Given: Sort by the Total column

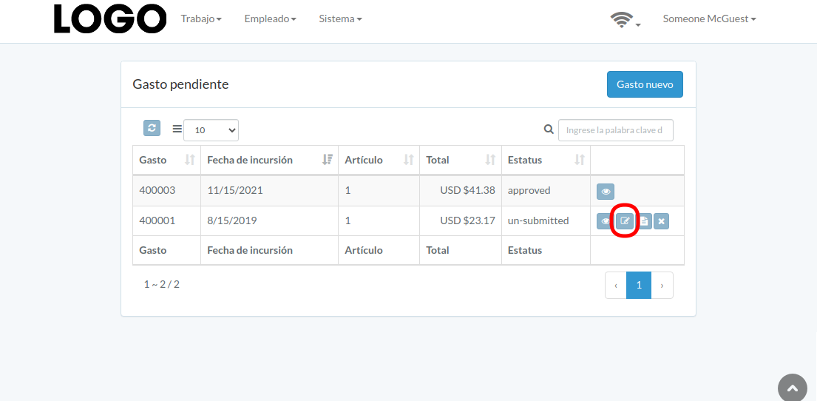Looking at the screenshot, I should click(461, 160).
